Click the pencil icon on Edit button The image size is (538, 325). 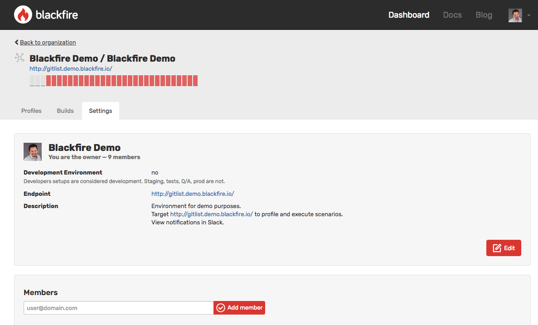tap(497, 248)
